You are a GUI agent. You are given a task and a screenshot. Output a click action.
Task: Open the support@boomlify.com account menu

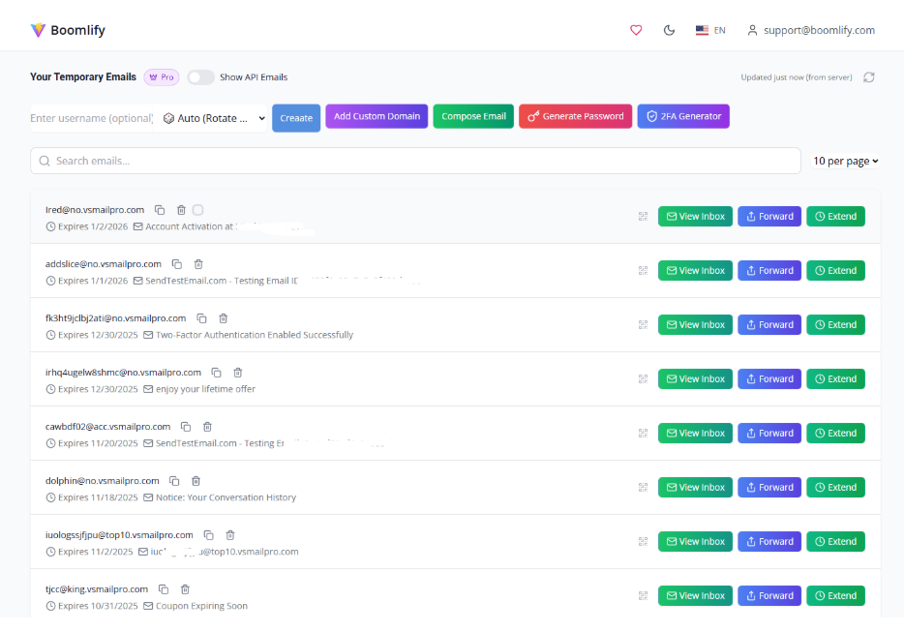(x=810, y=30)
